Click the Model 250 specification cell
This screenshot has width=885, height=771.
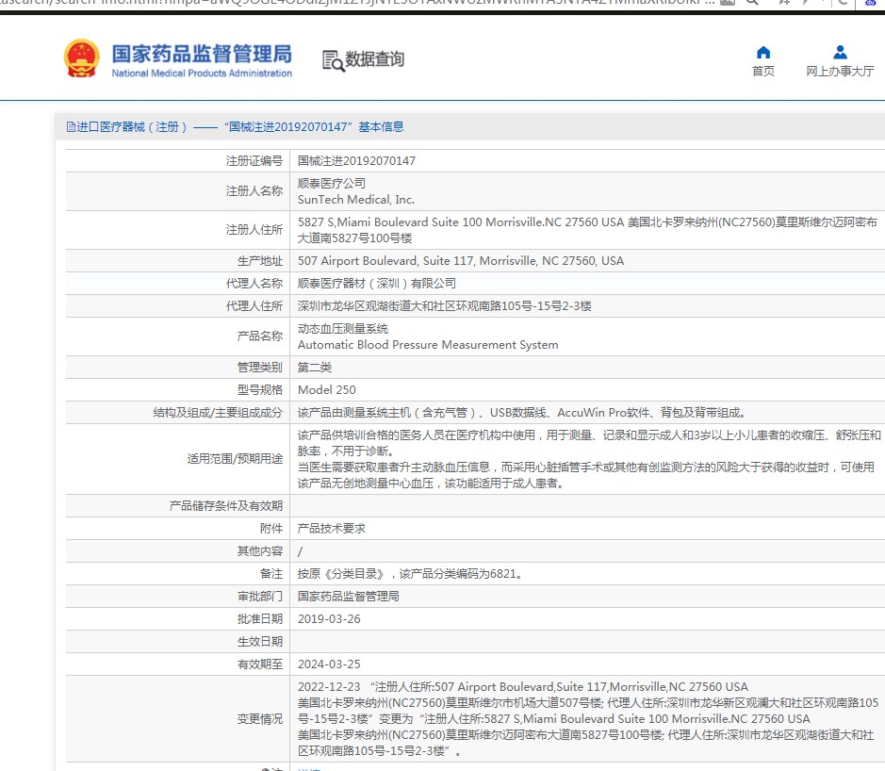(326, 390)
